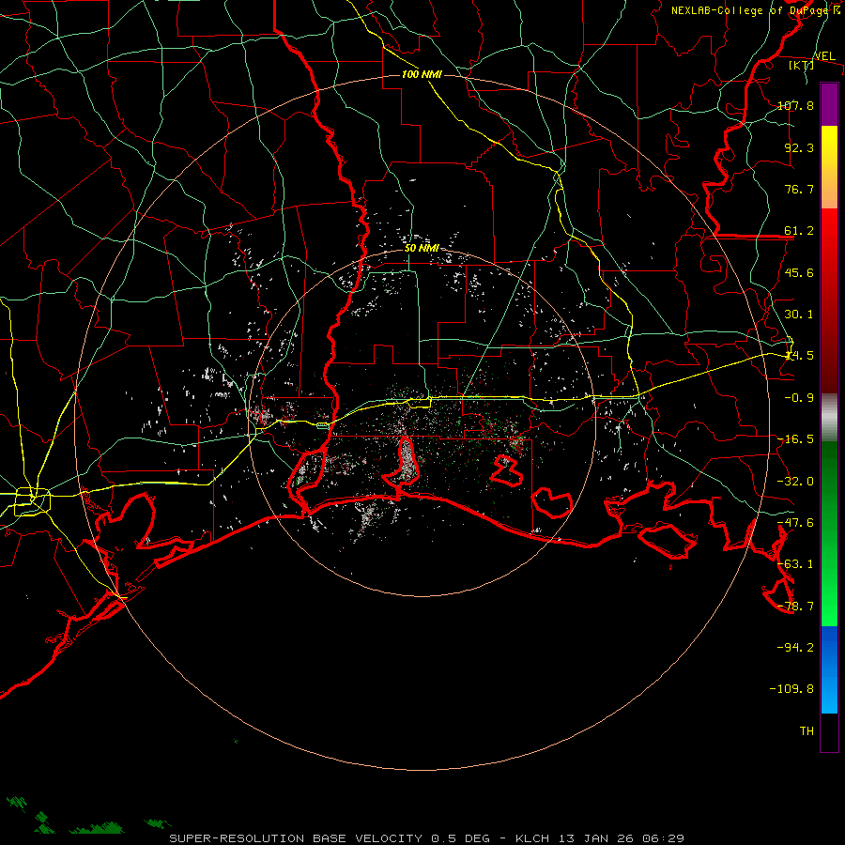
Task: Click the 100 NMI range ring label
Action: [x=422, y=74]
